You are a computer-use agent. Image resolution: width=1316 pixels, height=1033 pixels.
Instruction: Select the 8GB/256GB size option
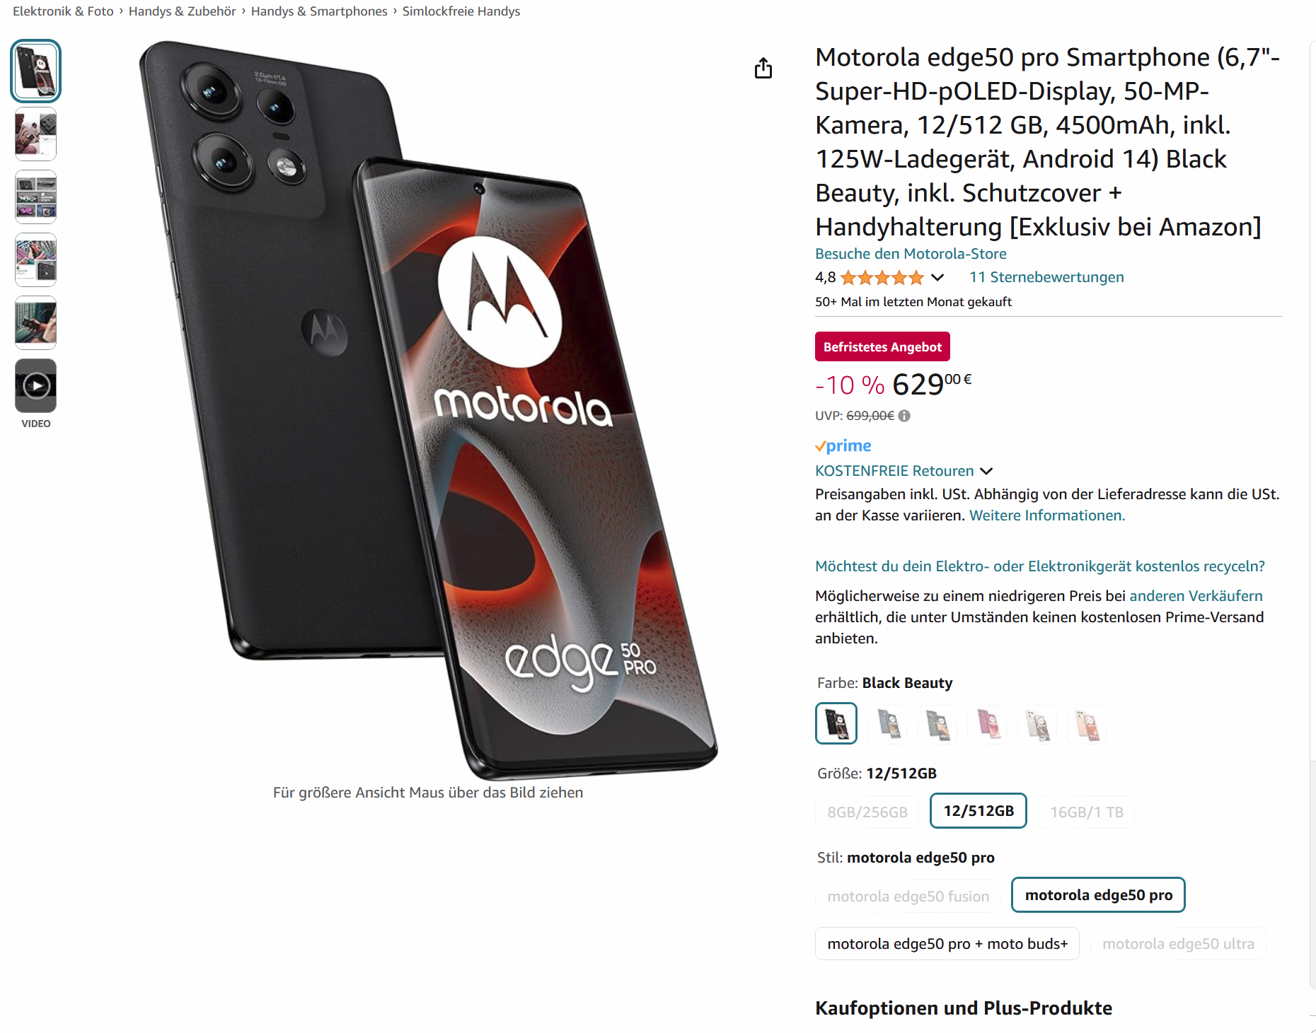click(x=867, y=812)
